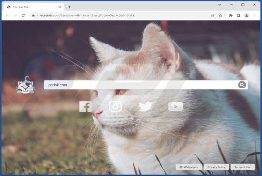This screenshot has width=262, height=176.
Task: Share this page icon
Action: pyautogui.click(x=212, y=15)
